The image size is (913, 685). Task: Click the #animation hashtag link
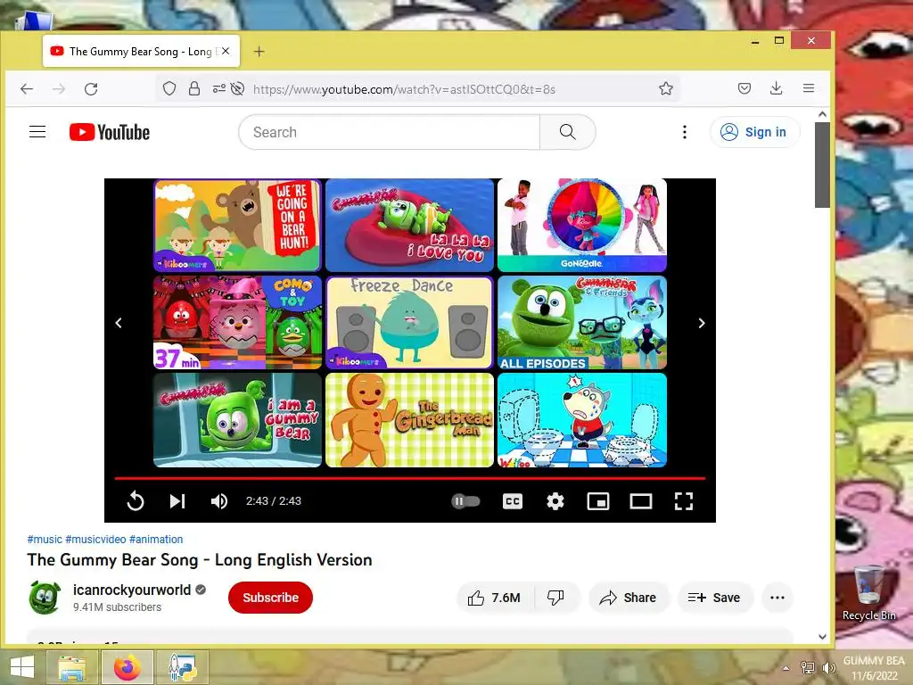156,540
